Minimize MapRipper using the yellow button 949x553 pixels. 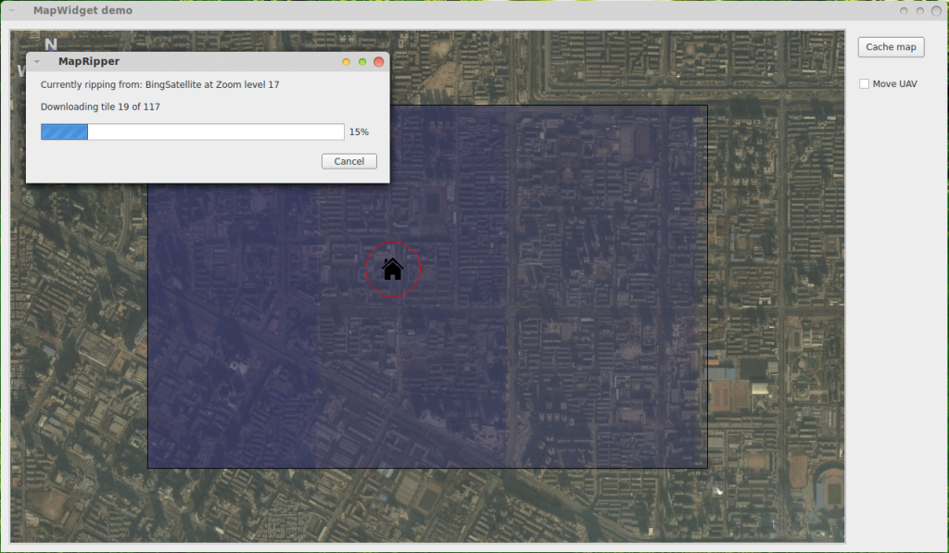point(347,62)
